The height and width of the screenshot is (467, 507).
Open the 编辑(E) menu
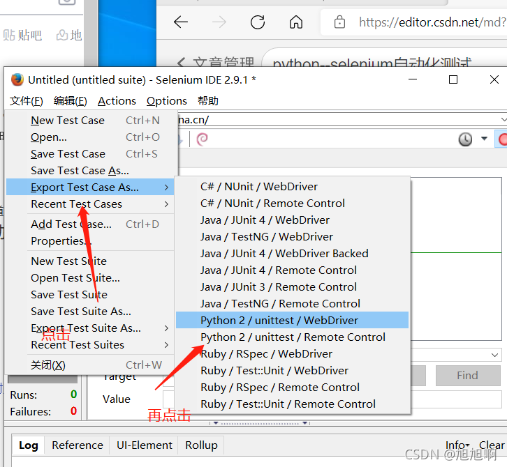click(70, 101)
